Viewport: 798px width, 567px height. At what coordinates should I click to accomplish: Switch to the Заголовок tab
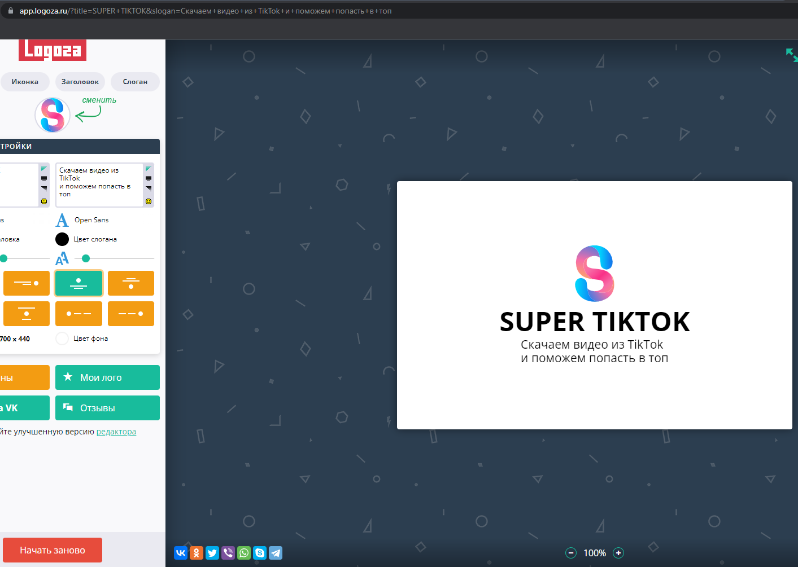(x=80, y=82)
